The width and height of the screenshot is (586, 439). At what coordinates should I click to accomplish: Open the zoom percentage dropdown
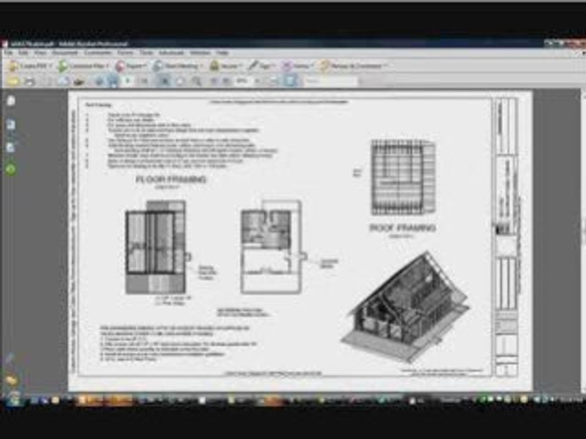coord(257,81)
